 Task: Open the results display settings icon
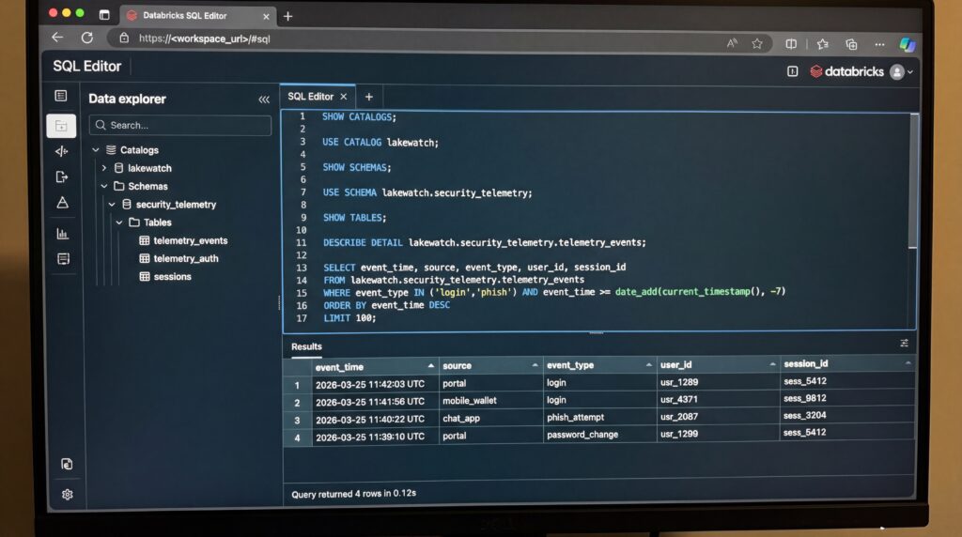click(x=905, y=344)
